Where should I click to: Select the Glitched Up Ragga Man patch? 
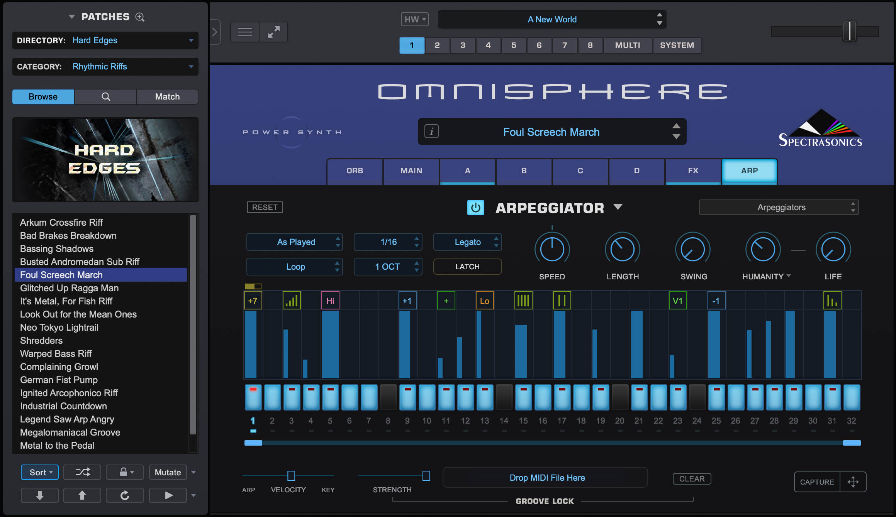pyautogui.click(x=70, y=288)
